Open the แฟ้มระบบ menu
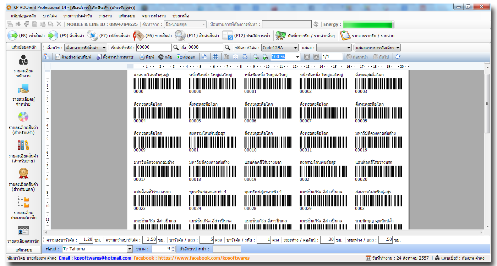Viewport: 497px width, 266px height. tap(127, 16)
